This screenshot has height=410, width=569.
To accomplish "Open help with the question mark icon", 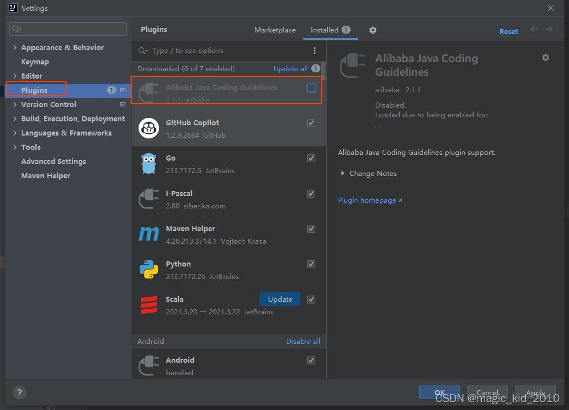I will coord(19,392).
